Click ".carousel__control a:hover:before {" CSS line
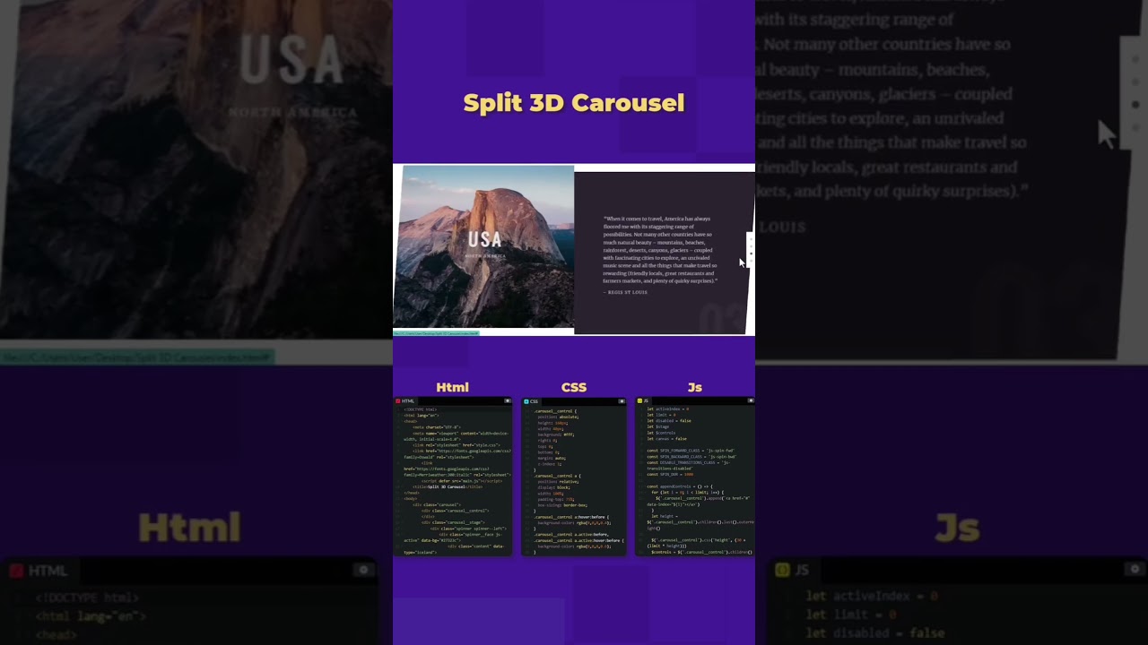 tap(570, 517)
